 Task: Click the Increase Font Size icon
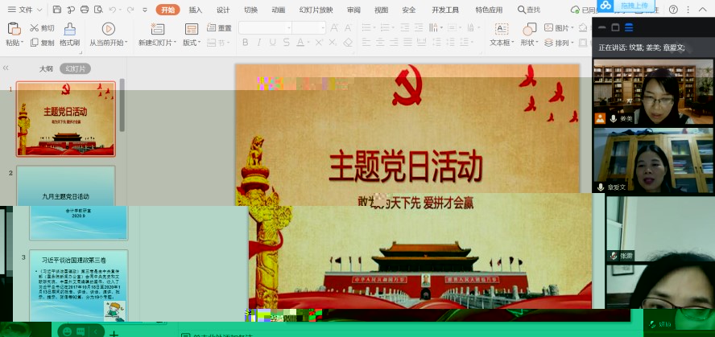(334, 28)
